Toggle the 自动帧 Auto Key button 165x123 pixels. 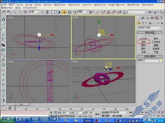[x=105, y=112]
